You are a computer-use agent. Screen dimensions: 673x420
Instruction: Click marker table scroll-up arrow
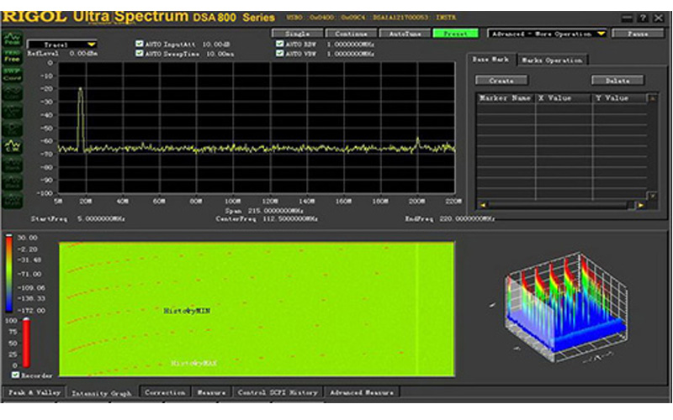(651, 98)
